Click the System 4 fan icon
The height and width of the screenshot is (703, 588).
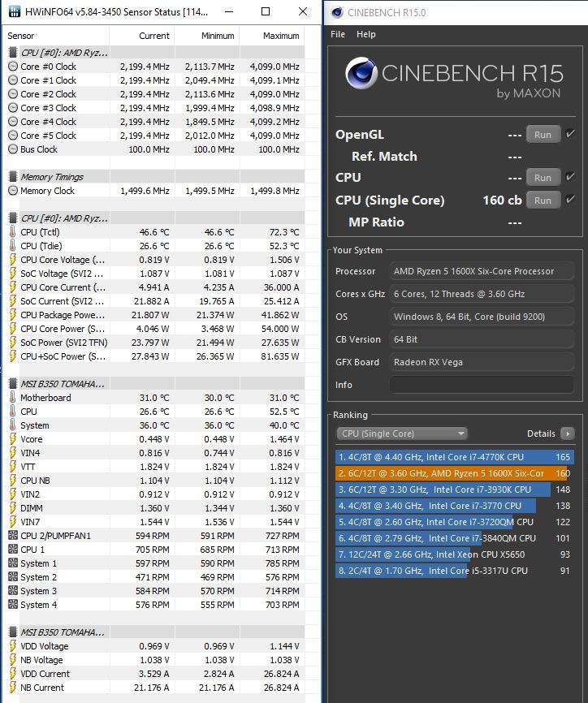(x=13, y=604)
